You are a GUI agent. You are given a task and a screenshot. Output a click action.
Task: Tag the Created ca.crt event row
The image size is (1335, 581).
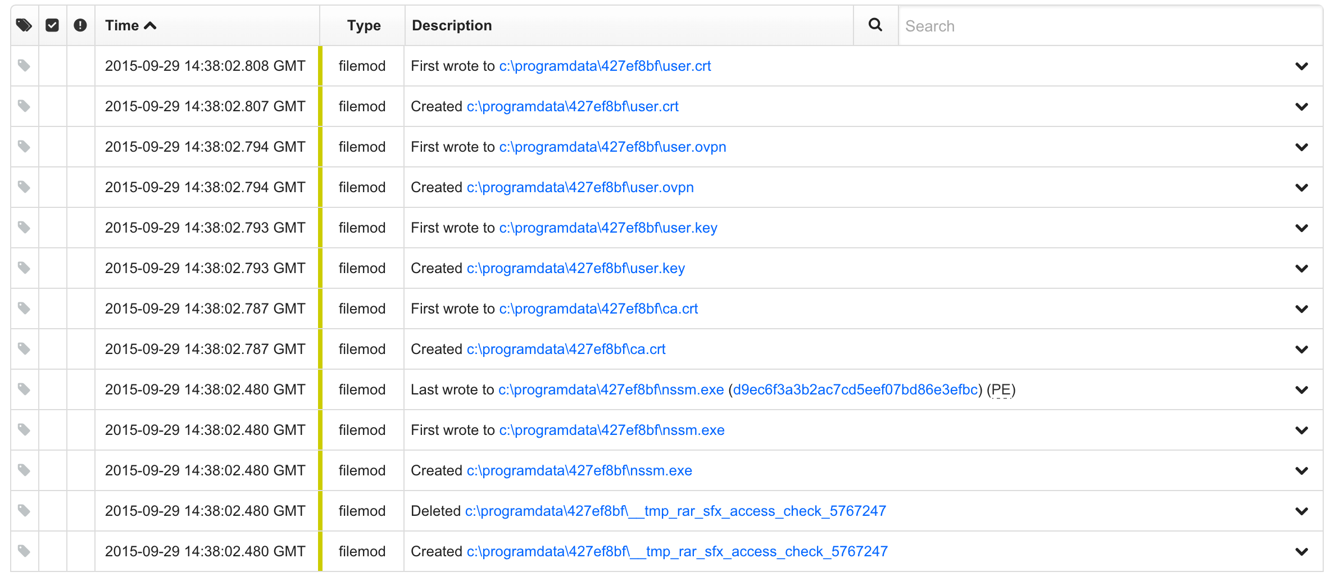(24, 349)
